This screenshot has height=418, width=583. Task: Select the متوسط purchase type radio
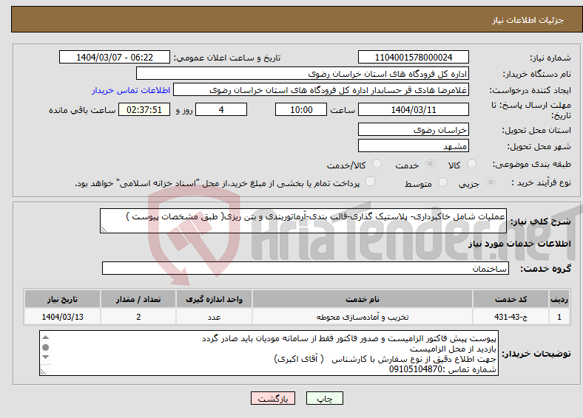443,182
